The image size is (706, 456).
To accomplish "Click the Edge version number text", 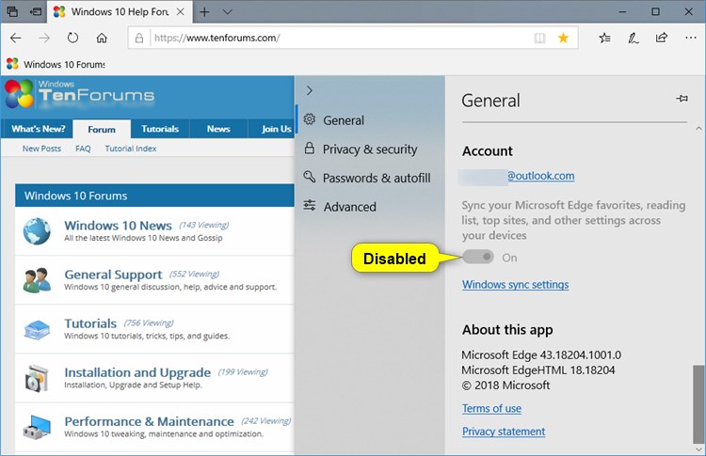I will (x=541, y=354).
